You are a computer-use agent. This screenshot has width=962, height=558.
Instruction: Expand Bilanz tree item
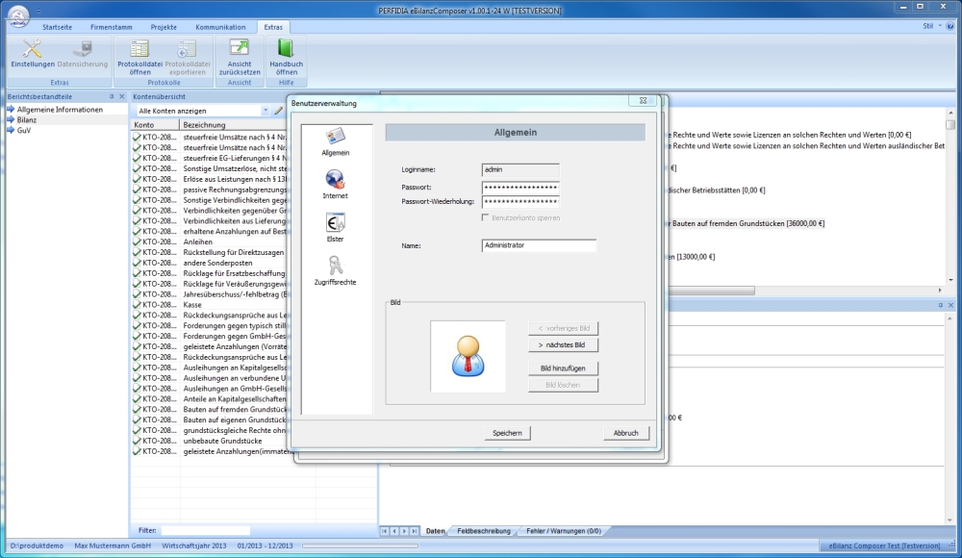point(11,119)
